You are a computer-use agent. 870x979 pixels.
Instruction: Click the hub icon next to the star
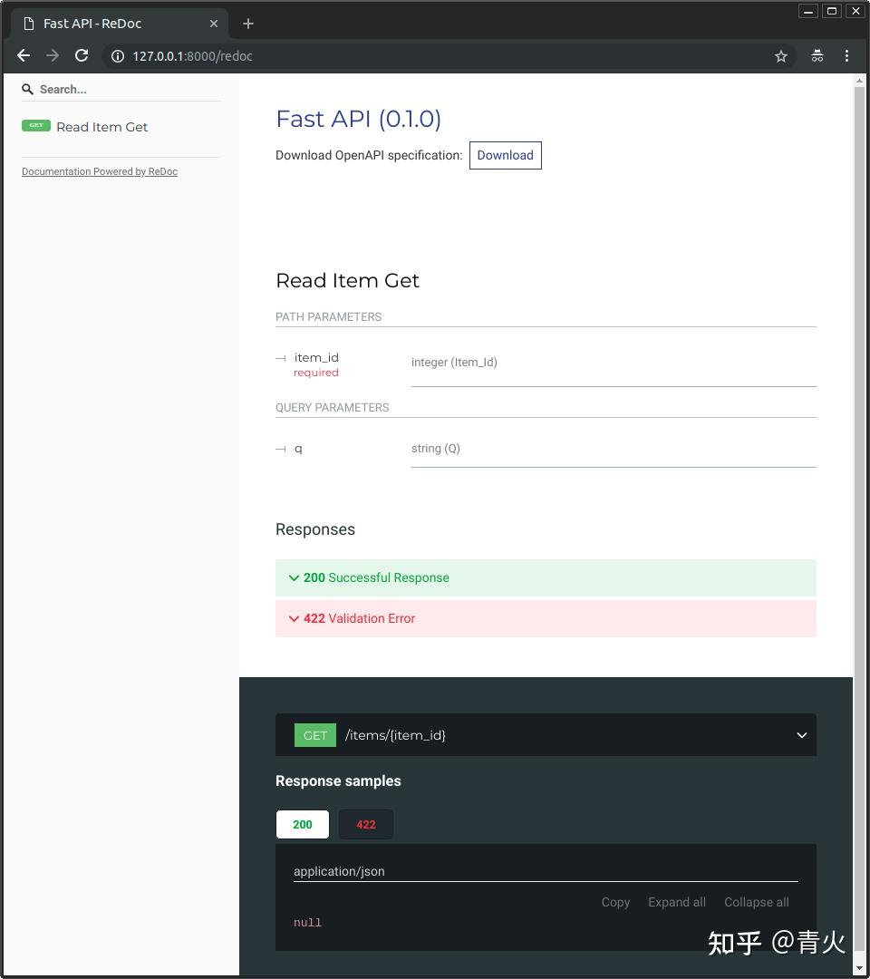point(817,55)
